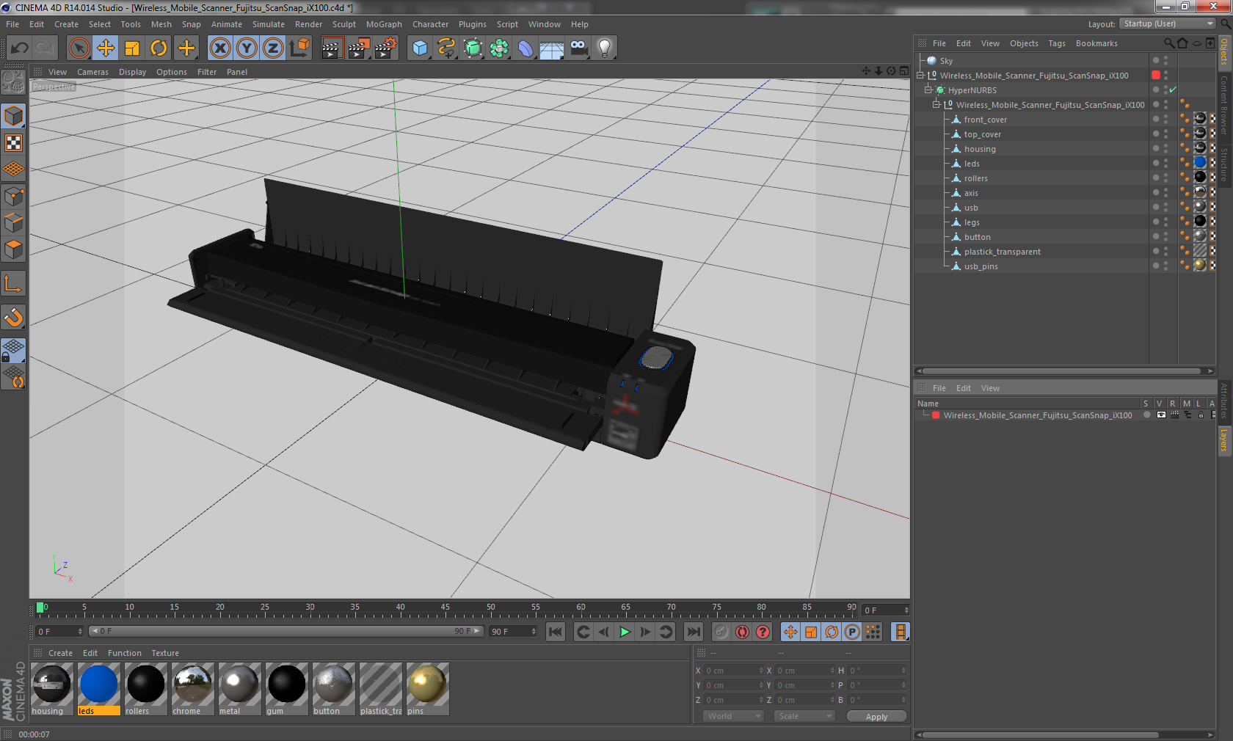Click the Undo arrow icon
This screenshot has height=741, width=1233.
20,48
